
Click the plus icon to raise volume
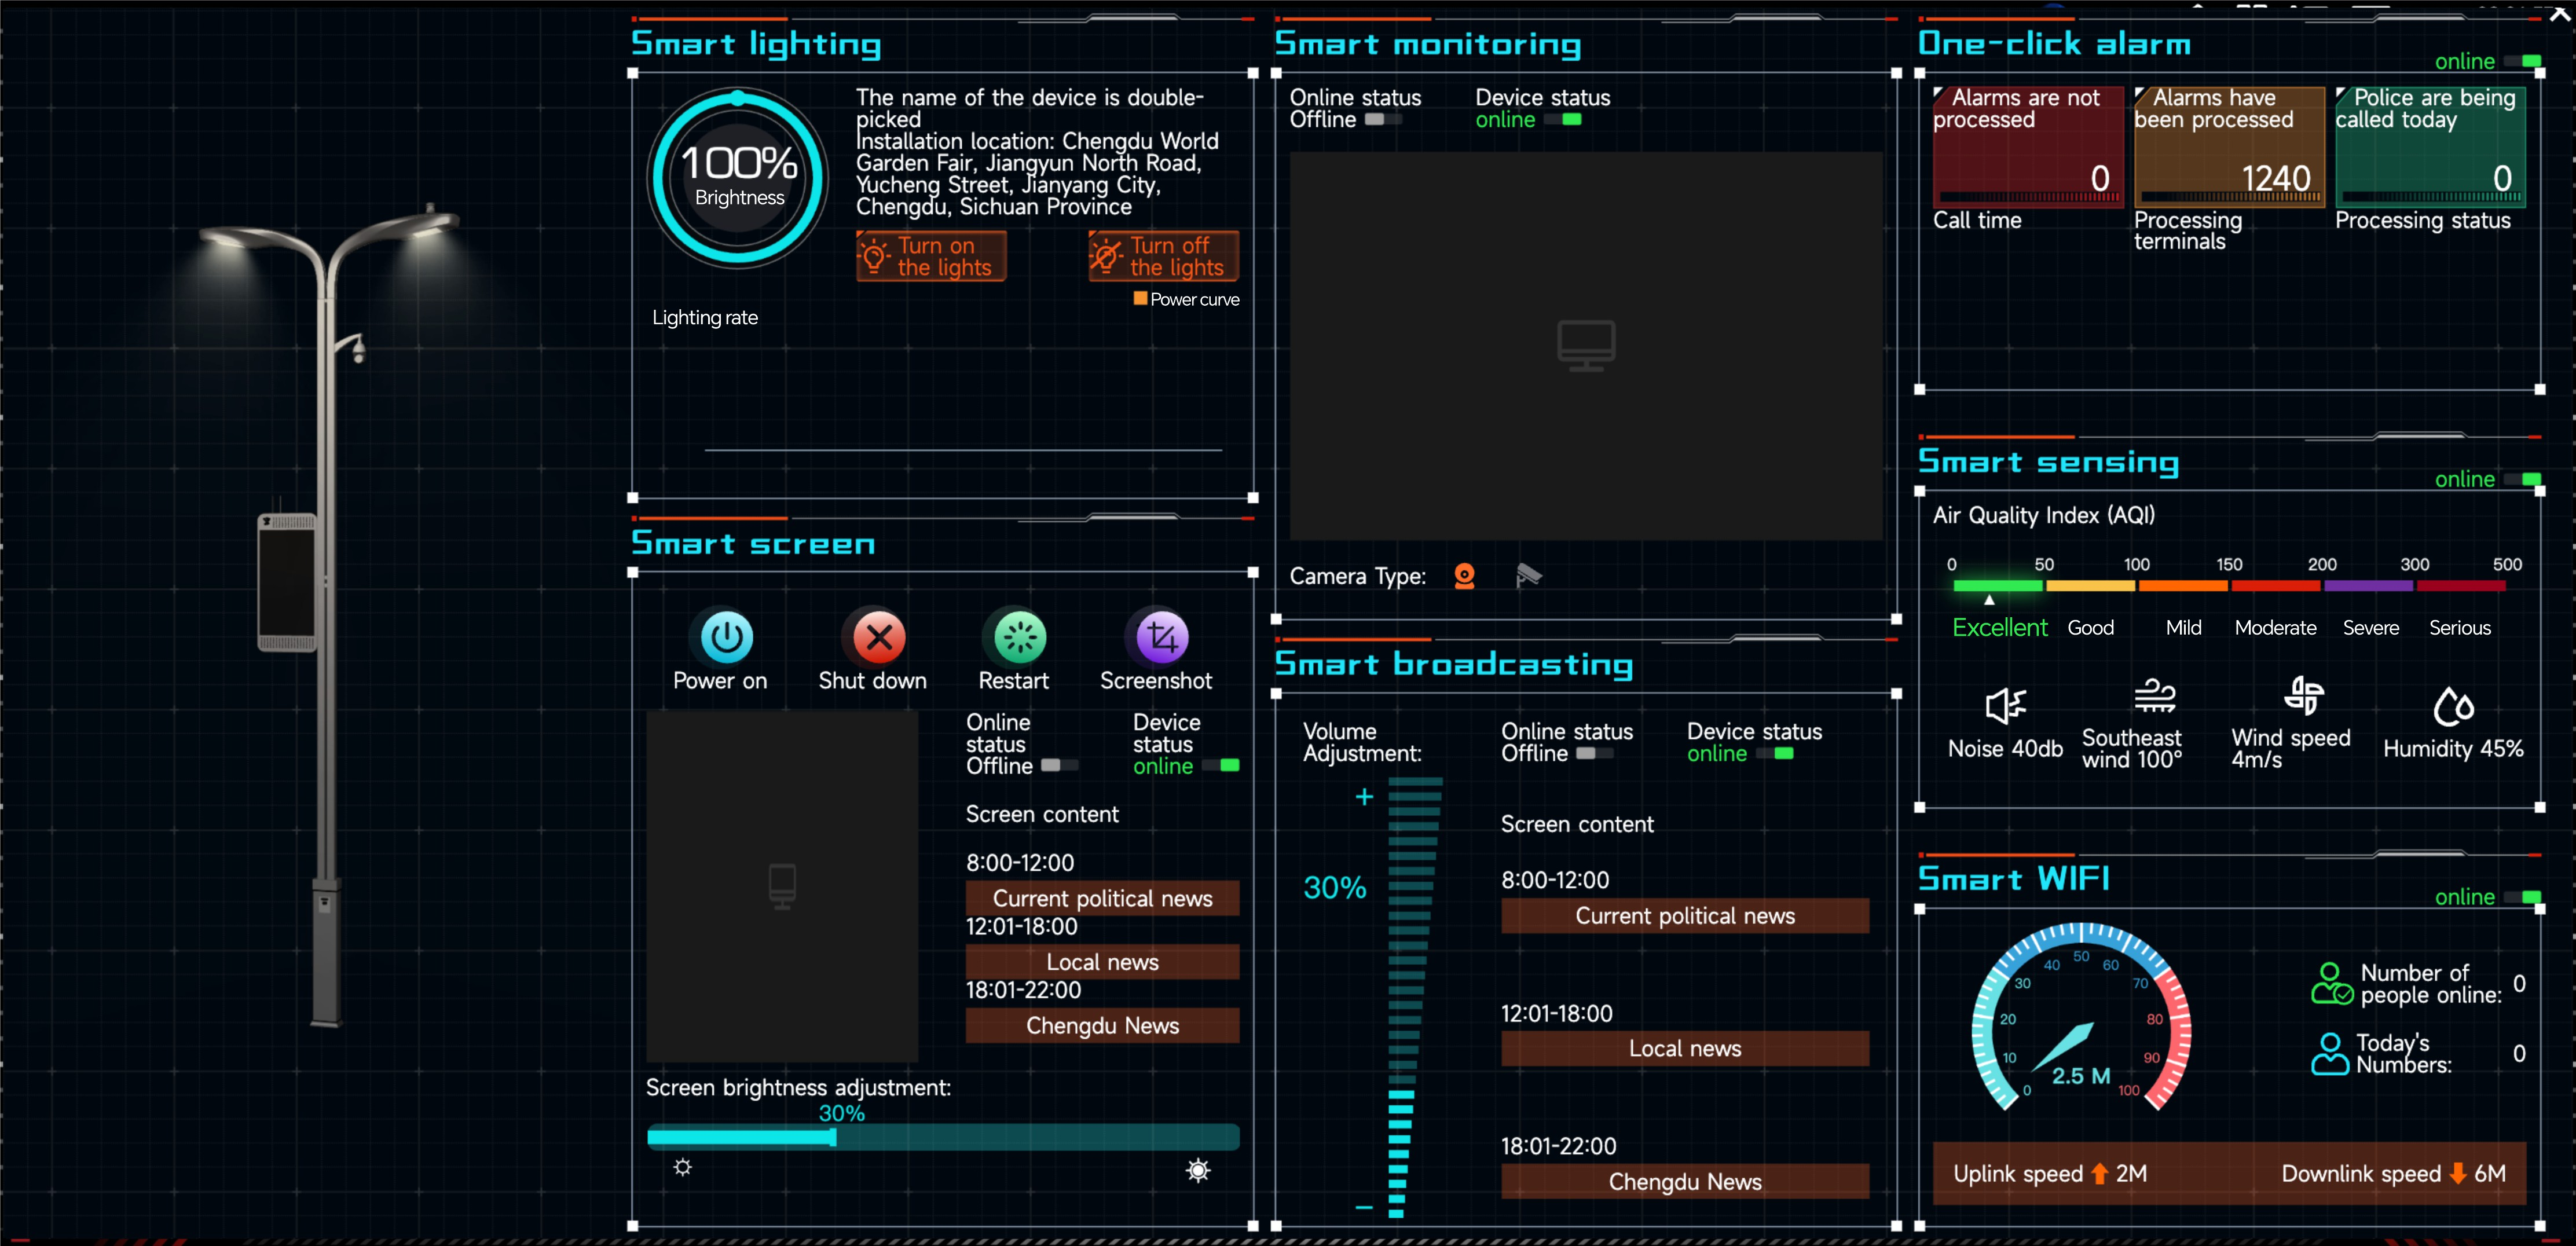[x=1364, y=797]
